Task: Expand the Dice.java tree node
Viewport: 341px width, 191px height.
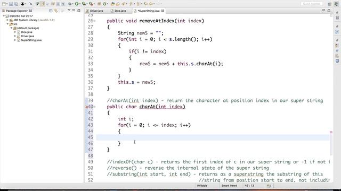Action: (x=15, y=32)
